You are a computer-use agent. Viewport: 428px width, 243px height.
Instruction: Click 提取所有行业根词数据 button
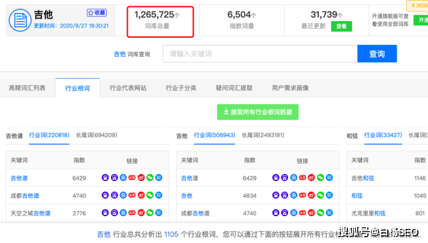pyautogui.click(x=257, y=112)
